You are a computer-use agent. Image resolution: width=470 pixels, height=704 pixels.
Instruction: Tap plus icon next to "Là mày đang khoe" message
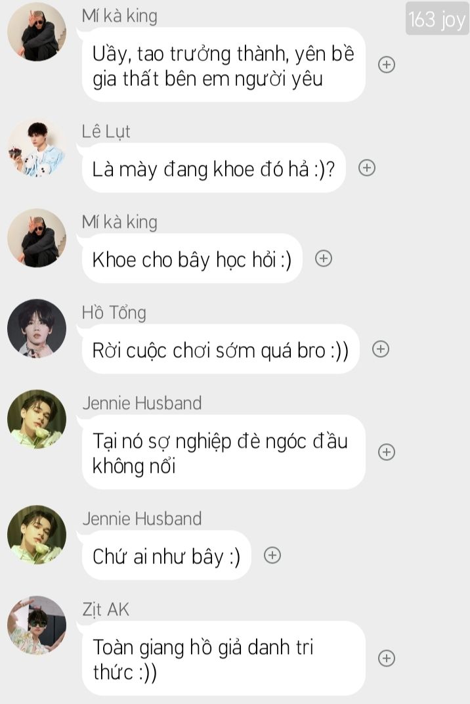367,168
